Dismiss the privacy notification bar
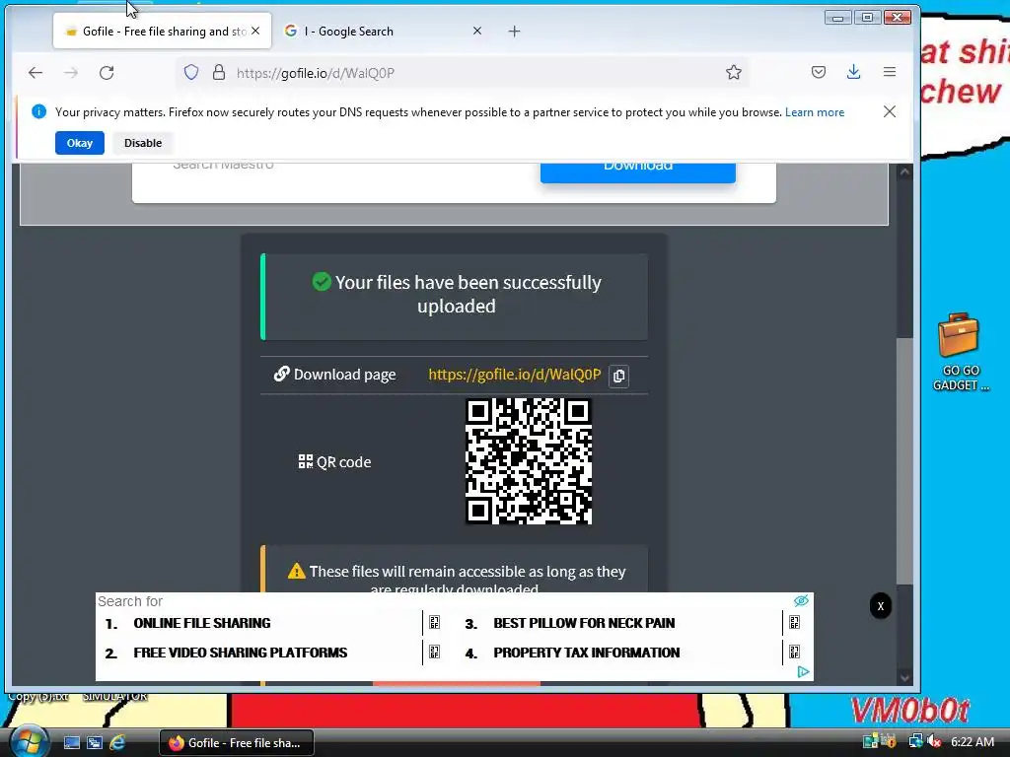1010x757 pixels. click(890, 111)
